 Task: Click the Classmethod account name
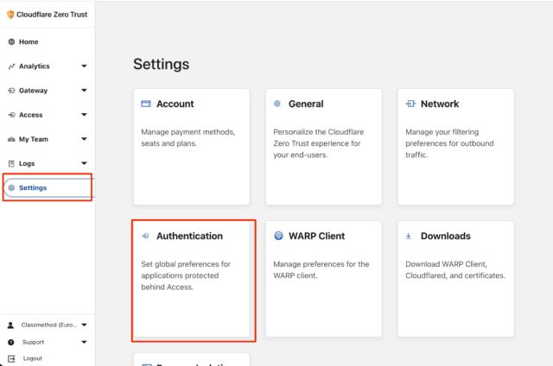coord(49,325)
